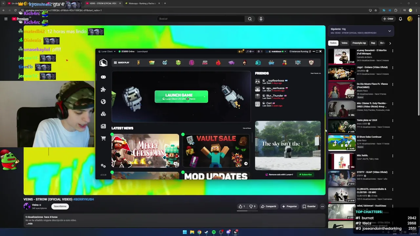
Task: Select the shield server icon in Quick Play
Action: click(x=311, y=62)
